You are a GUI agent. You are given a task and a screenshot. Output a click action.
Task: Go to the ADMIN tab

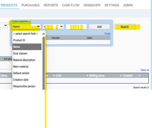pos(128,5)
